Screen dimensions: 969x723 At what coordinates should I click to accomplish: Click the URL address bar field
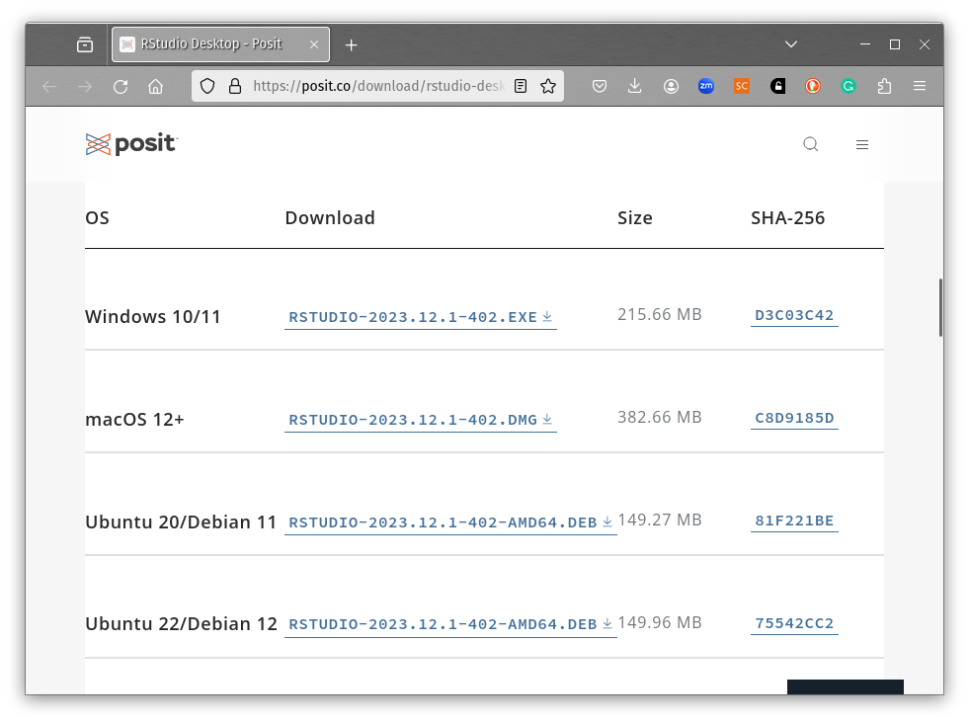point(375,87)
